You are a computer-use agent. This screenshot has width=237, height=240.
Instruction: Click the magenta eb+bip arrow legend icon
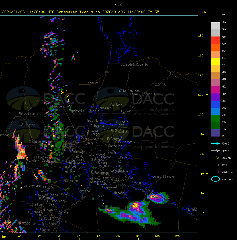(x=215, y=172)
